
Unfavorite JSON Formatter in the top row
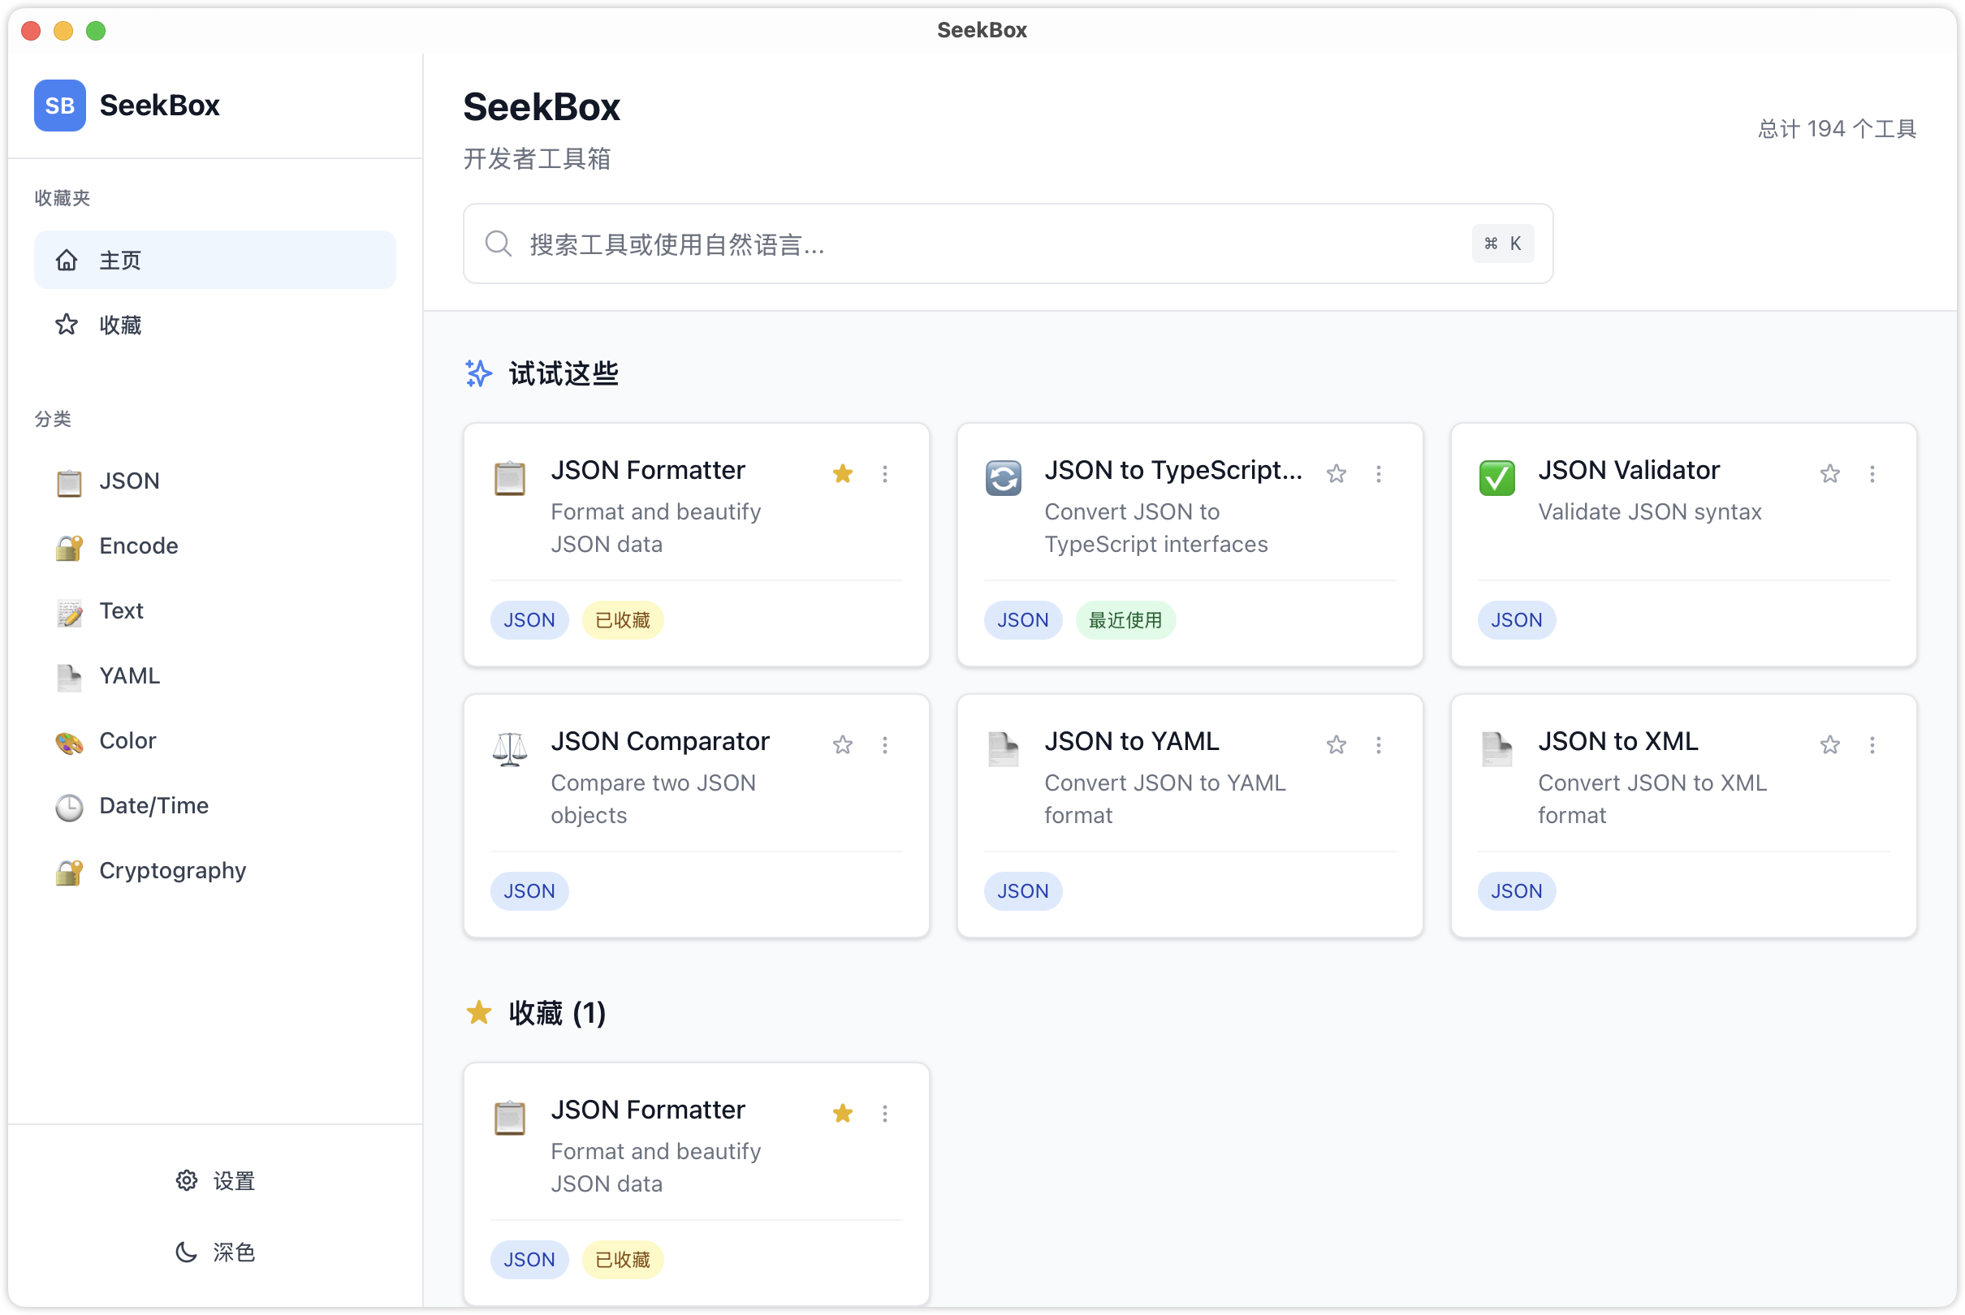coord(842,474)
